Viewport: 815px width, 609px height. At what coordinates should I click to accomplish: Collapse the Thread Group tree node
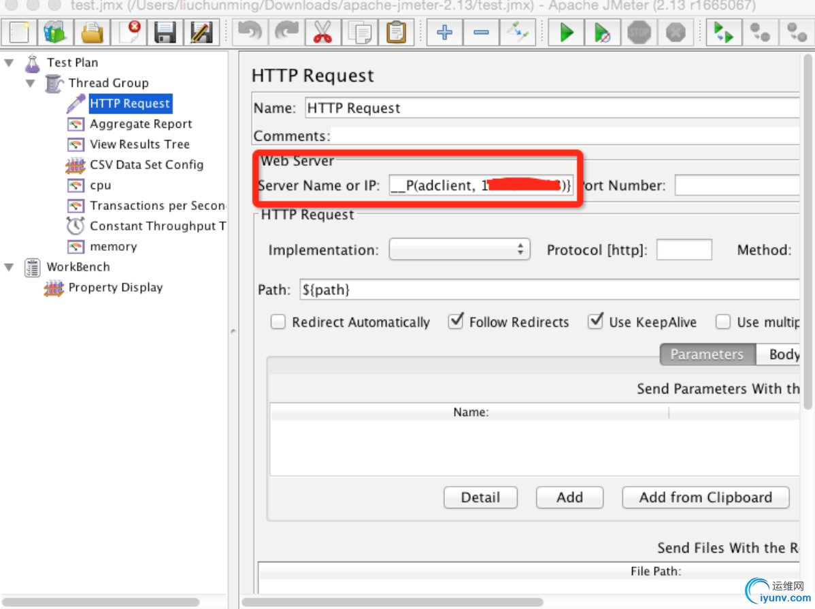31,83
